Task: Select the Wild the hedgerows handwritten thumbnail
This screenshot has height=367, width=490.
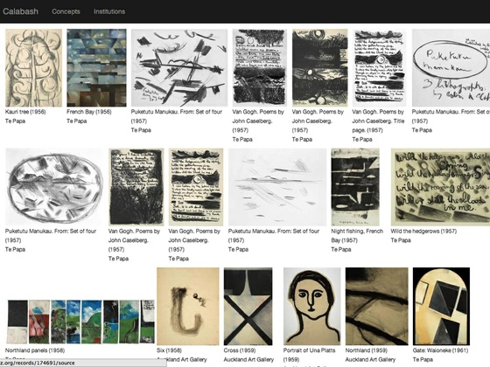Action: coord(440,187)
